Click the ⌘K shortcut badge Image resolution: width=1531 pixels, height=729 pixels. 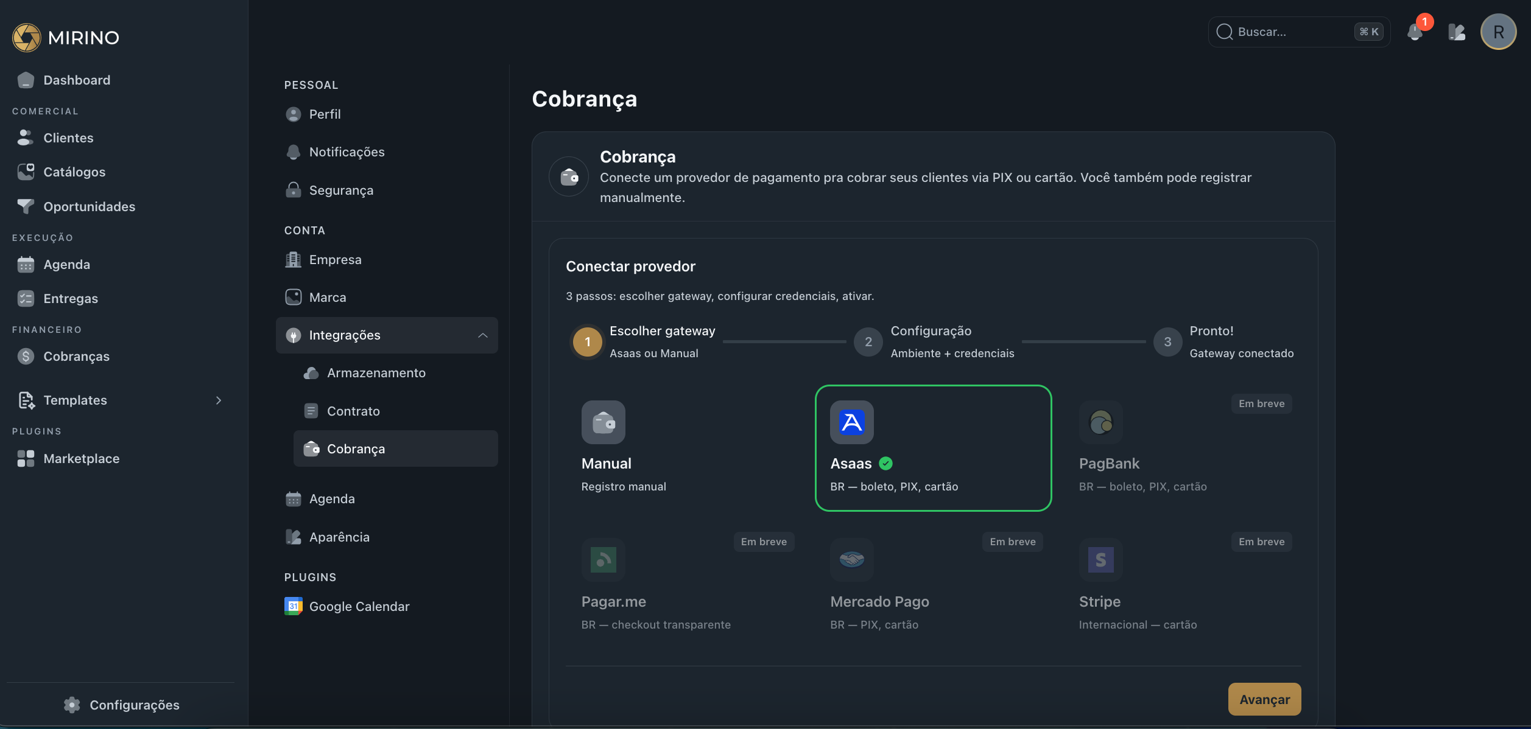[1368, 32]
